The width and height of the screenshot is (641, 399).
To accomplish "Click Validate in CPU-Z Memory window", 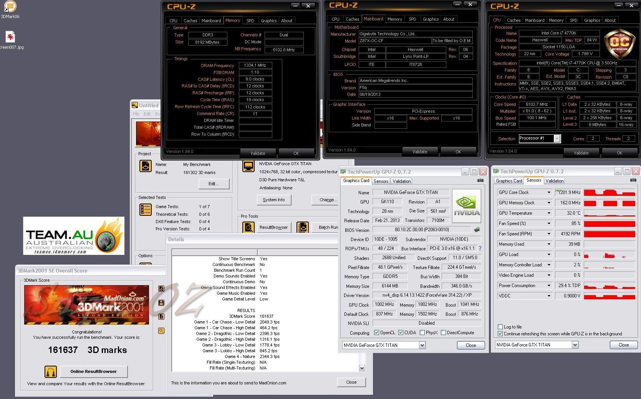I will (258, 153).
